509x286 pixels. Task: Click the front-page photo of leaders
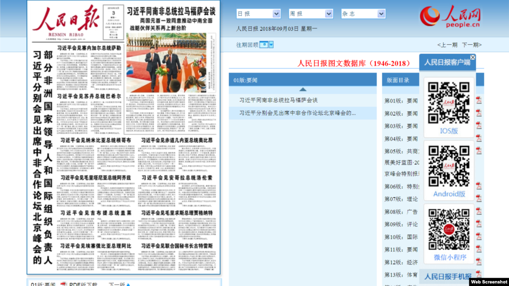[x=166, y=63]
